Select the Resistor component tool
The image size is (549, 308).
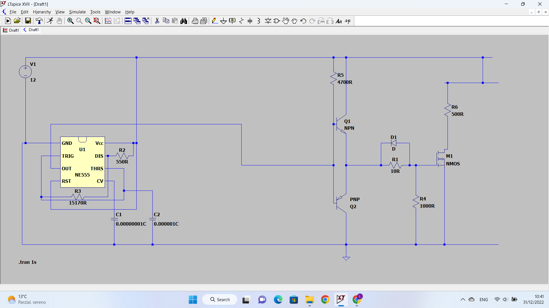point(241,21)
